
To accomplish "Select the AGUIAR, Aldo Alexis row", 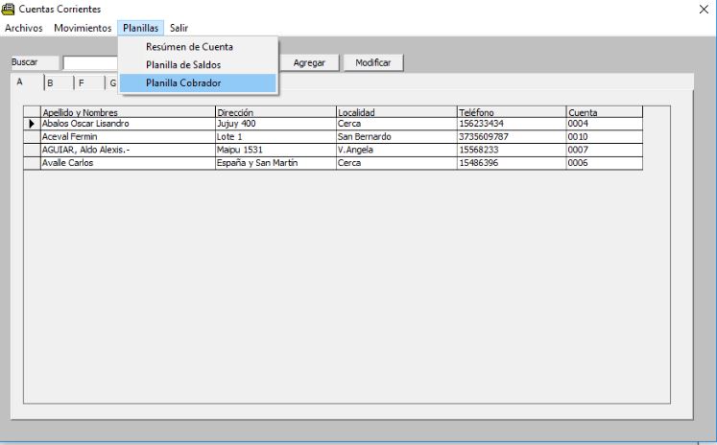I will 128,150.
